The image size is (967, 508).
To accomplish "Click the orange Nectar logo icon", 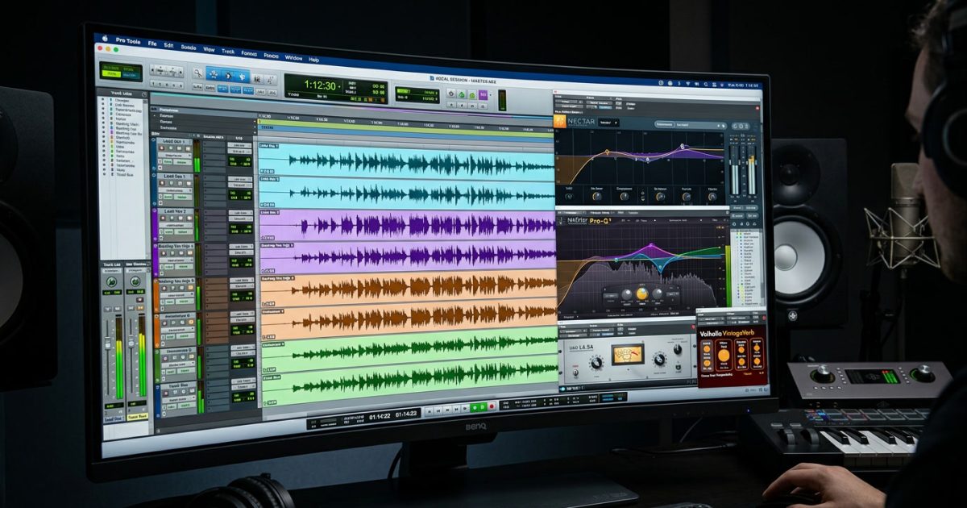I will point(561,120).
